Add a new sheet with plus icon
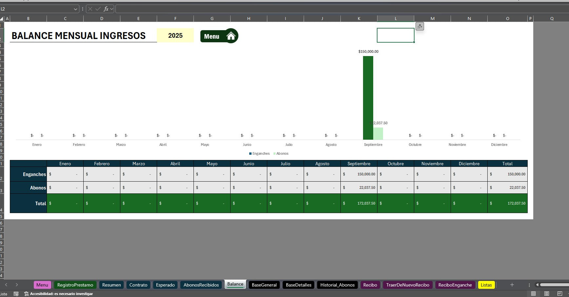This screenshot has width=569, height=297. pos(512,285)
